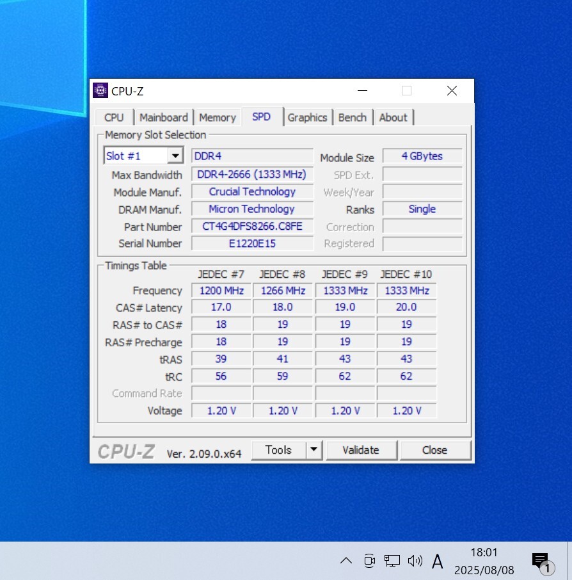This screenshot has width=572, height=580.
Task: Click the Close button at the bottom
Action: (435, 450)
